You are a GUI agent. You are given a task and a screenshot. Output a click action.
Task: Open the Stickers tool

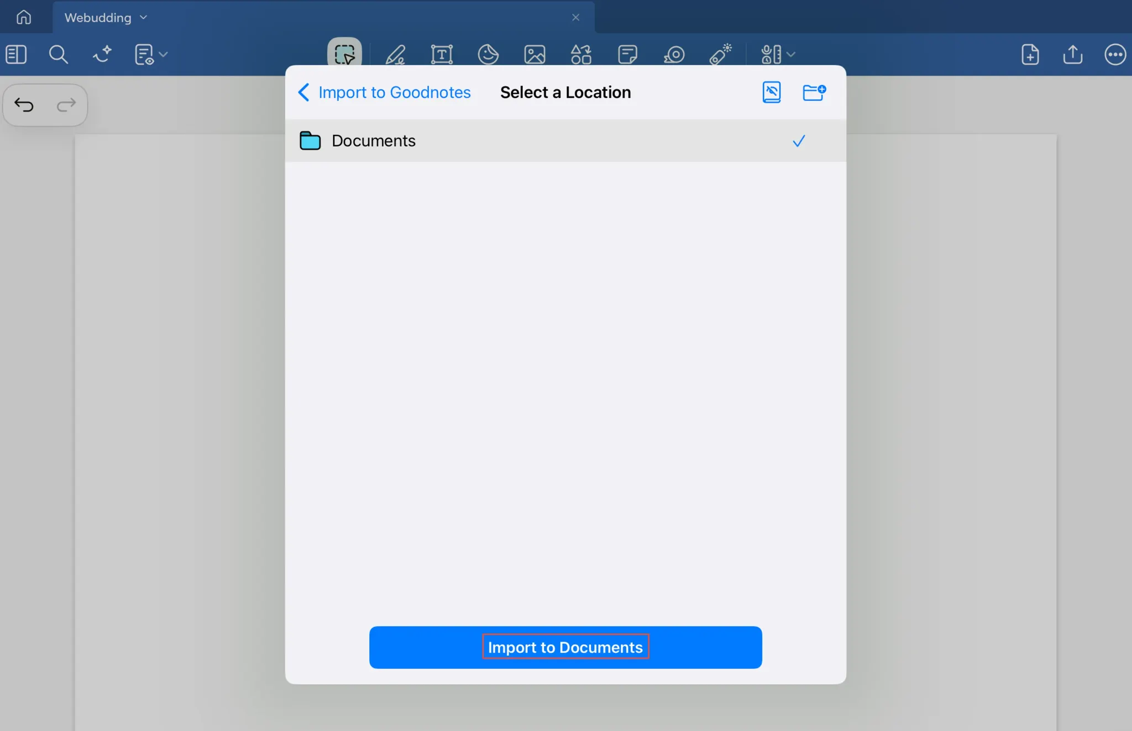click(488, 54)
